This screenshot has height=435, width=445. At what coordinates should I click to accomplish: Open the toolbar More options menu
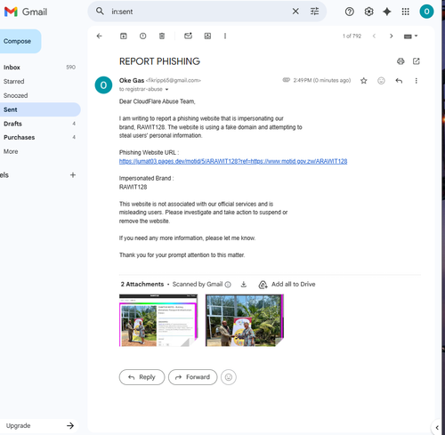pyautogui.click(x=225, y=36)
